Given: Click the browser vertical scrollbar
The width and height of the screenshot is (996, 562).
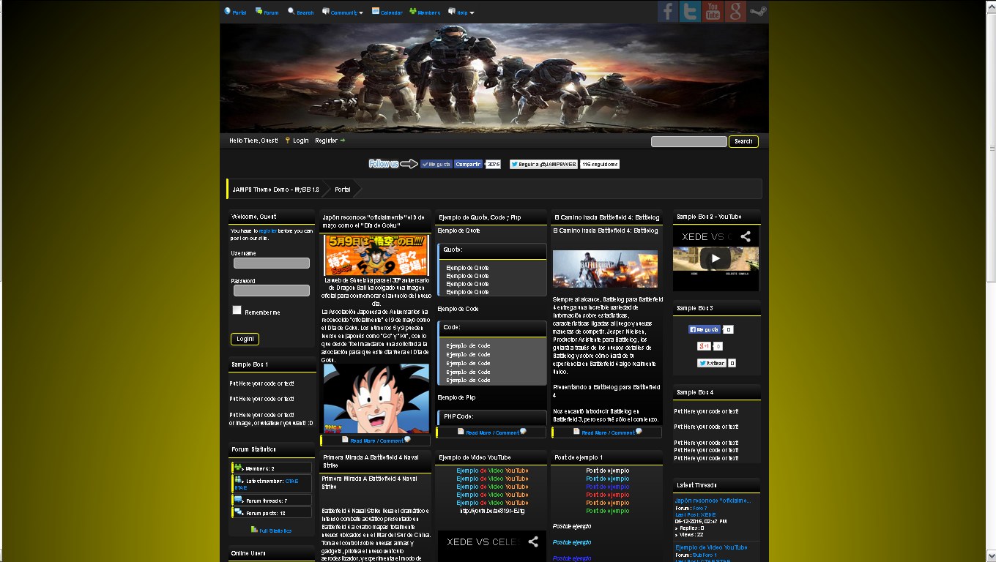Looking at the screenshot, I should [990, 146].
